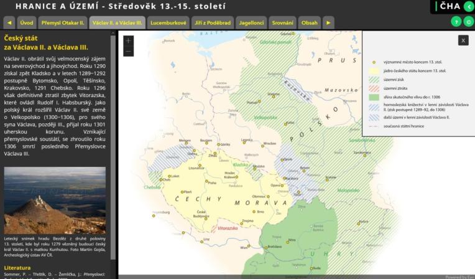Click the green help question mark icon
This screenshot has height=279, width=475.
[x=456, y=22]
